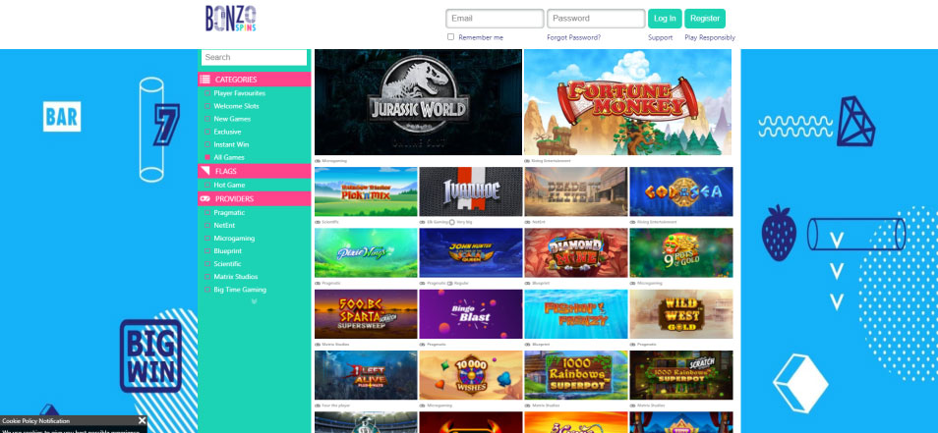Click the Flags section icon
This screenshot has width=938, height=433.
tap(205, 171)
